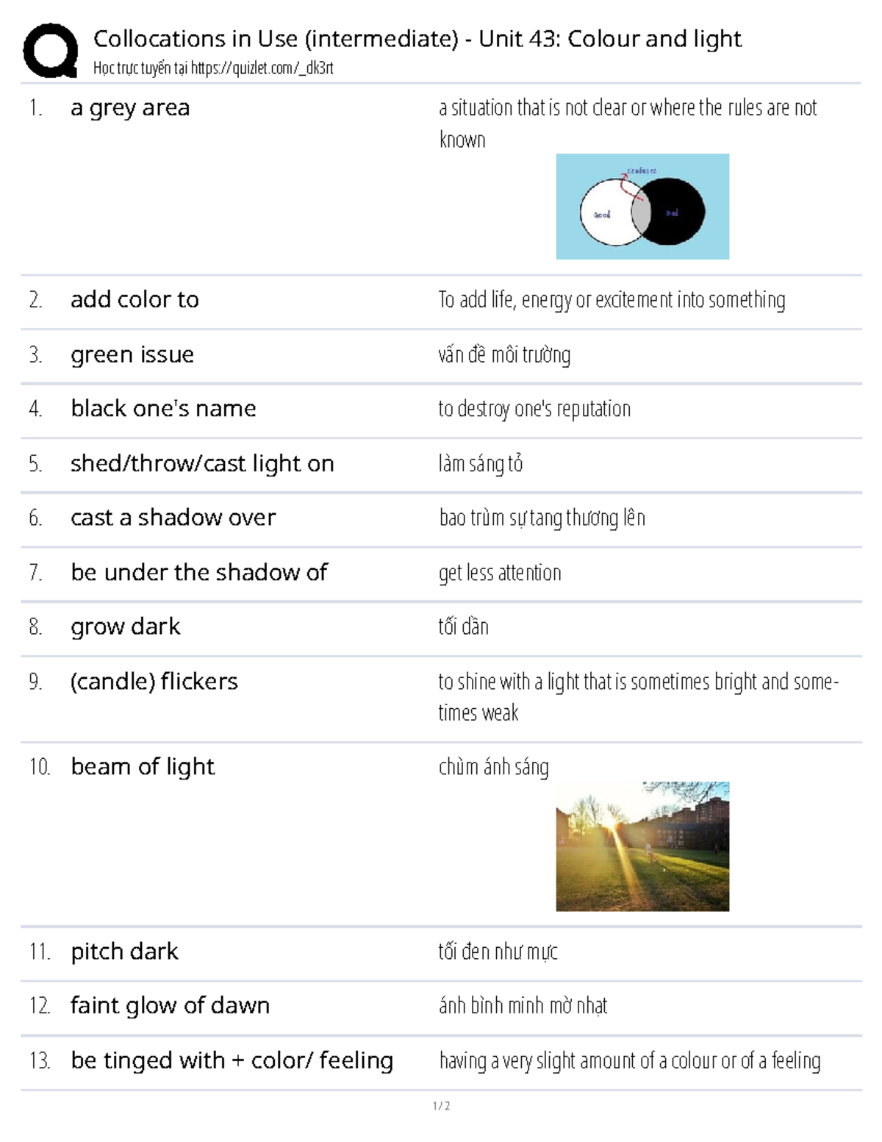Click the term '(candle) flickers'
882x1142 pixels.
coord(154,682)
